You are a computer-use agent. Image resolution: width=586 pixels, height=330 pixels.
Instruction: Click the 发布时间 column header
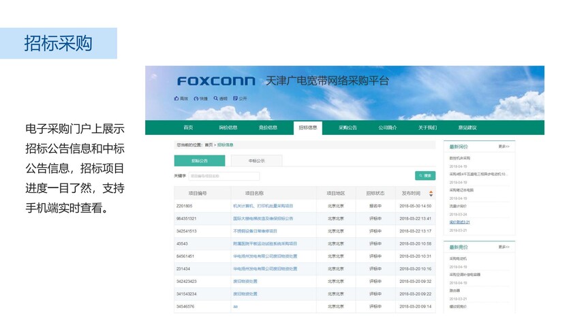(411, 194)
